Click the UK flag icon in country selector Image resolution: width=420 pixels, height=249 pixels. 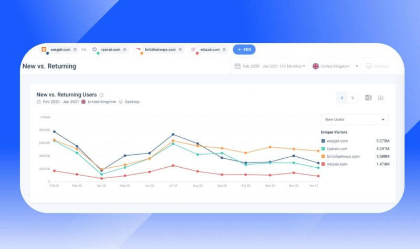(x=316, y=66)
